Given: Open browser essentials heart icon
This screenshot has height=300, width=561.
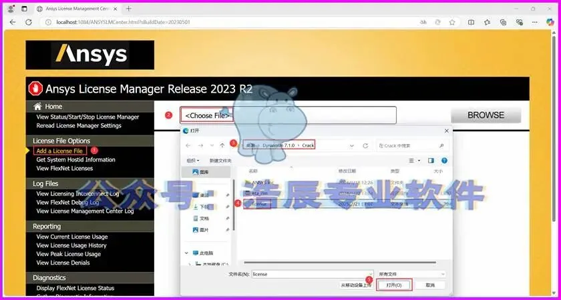Looking at the screenshot, I should pyautogui.click(x=520, y=22).
